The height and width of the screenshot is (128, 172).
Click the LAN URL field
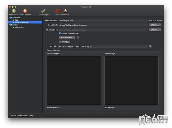[103, 46]
